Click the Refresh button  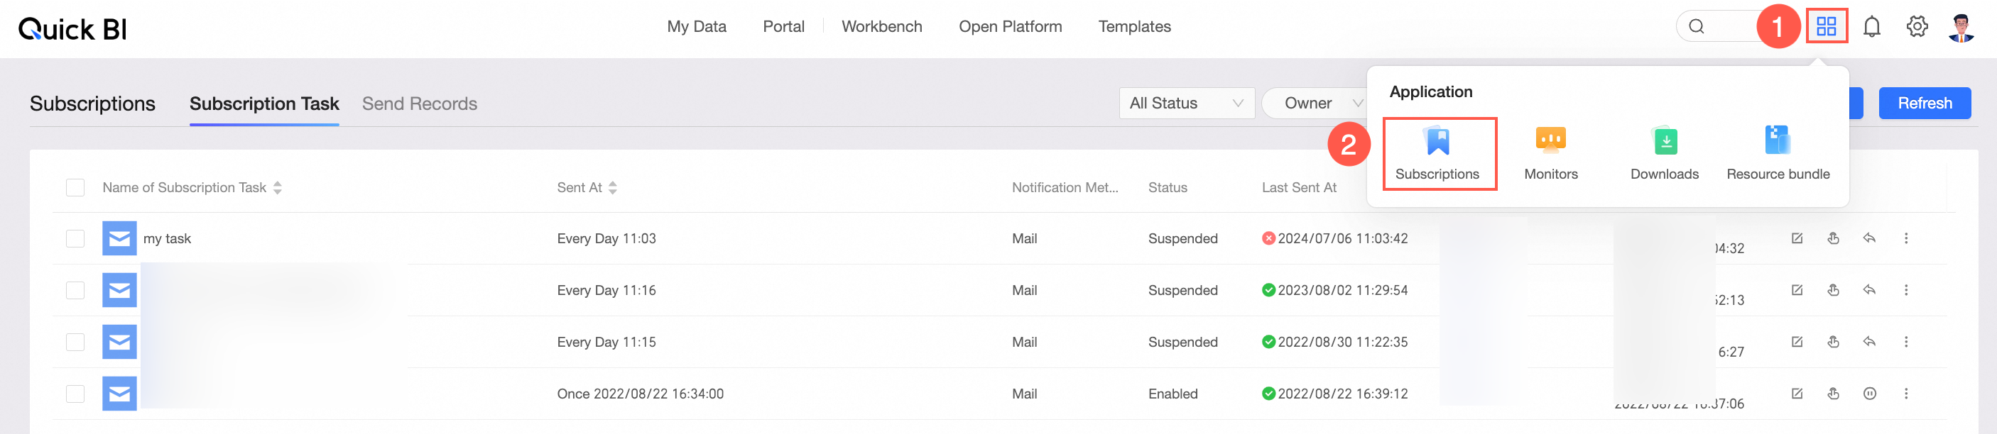(1924, 104)
